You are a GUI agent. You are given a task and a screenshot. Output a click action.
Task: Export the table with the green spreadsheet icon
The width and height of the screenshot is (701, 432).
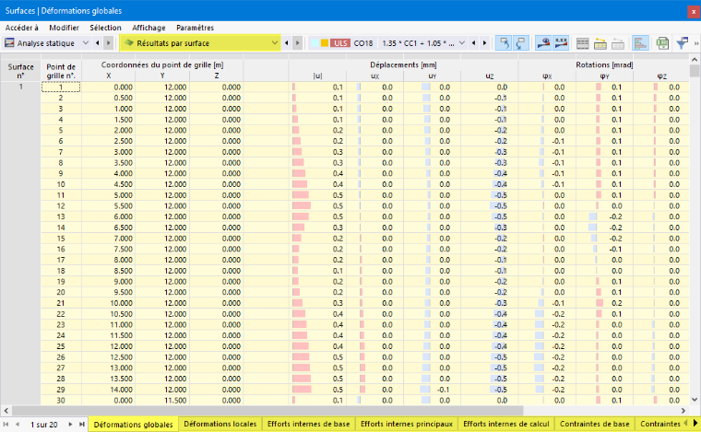(662, 43)
